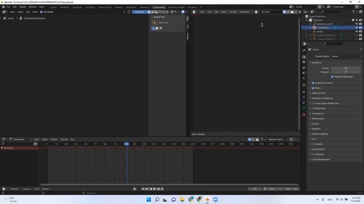This screenshot has height=204, width=364.
Task: Click the Blender logo menu icon
Action: pyautogui.click(x=3, y=7)
